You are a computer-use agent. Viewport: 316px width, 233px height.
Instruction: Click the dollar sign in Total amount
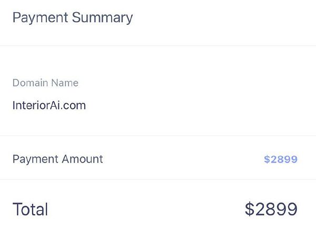coord(250,209)
